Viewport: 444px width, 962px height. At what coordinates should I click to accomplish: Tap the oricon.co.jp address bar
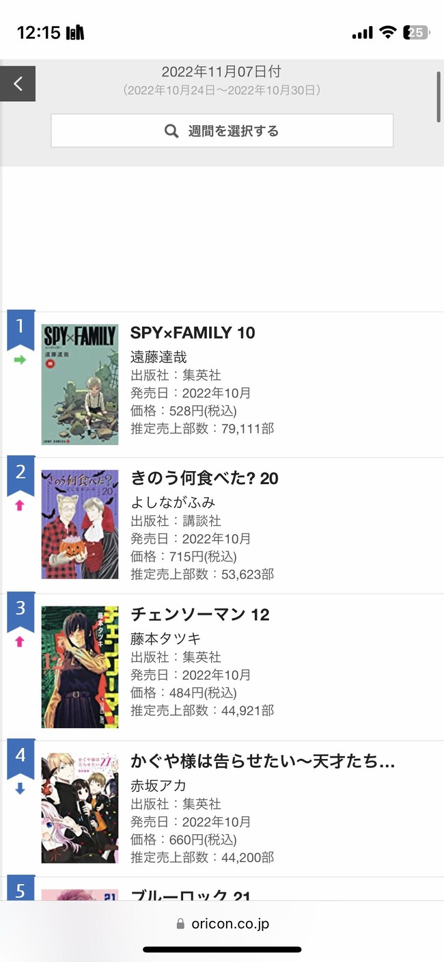pos(222,924)
